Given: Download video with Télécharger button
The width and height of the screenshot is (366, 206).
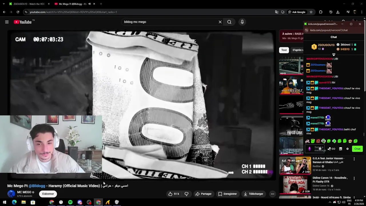Looking at the screenshot, I should tap(253, 194).
